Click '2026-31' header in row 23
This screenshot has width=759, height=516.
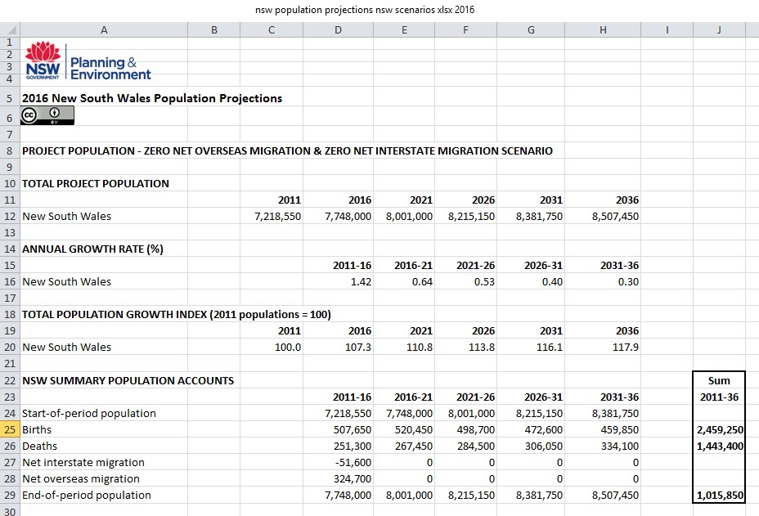pos(543,397)
